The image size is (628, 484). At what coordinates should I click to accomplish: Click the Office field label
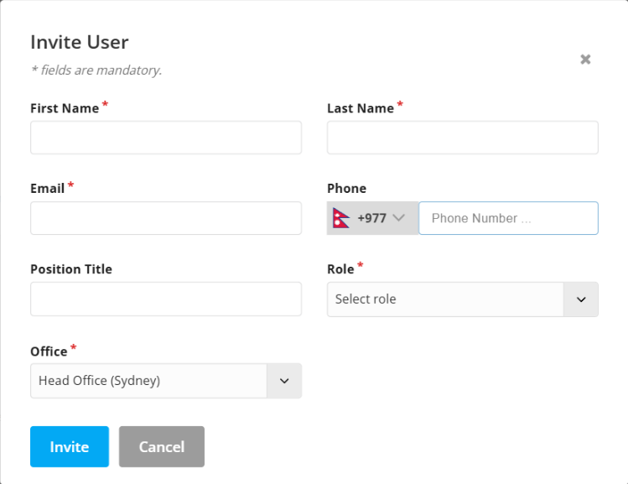[49, 351]
